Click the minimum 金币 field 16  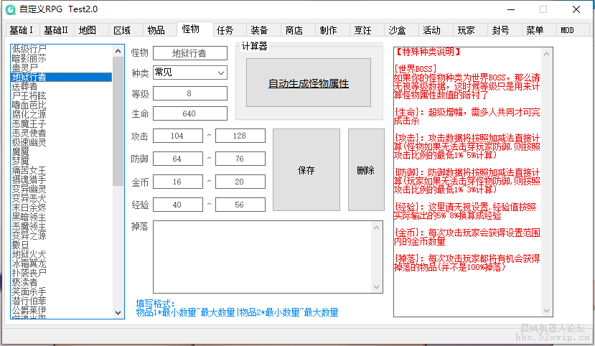pos(177,182)
